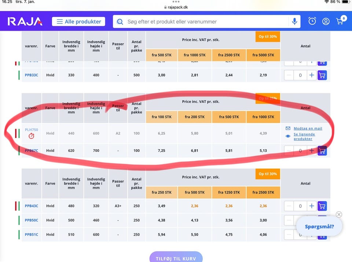The height and width of the screenshot is (262, 352).
Task: Open the Alle produkter menu
Action: 78,22
